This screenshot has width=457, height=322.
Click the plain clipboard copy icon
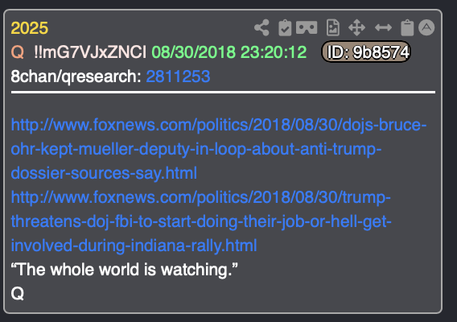click(x=407, y=27)
